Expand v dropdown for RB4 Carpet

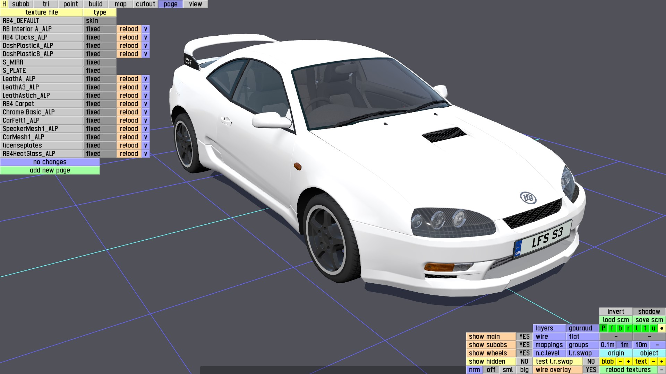tap(146, 104)
